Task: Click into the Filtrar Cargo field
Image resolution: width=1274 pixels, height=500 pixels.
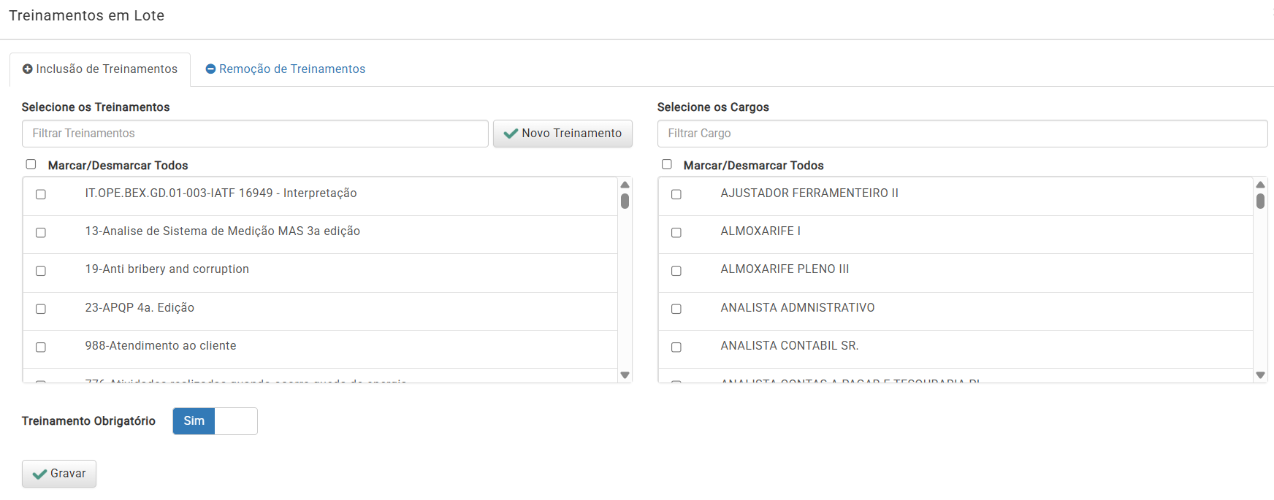Action: coord(961,134)
